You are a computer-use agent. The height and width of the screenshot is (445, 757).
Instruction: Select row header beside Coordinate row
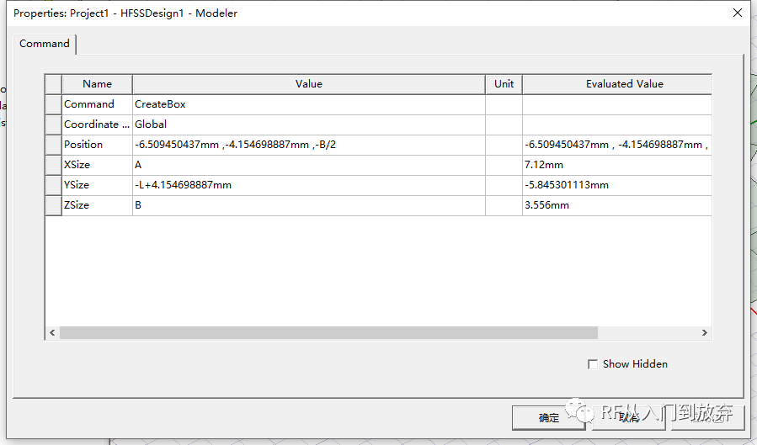pyautogui.click(x=53, y=124)
